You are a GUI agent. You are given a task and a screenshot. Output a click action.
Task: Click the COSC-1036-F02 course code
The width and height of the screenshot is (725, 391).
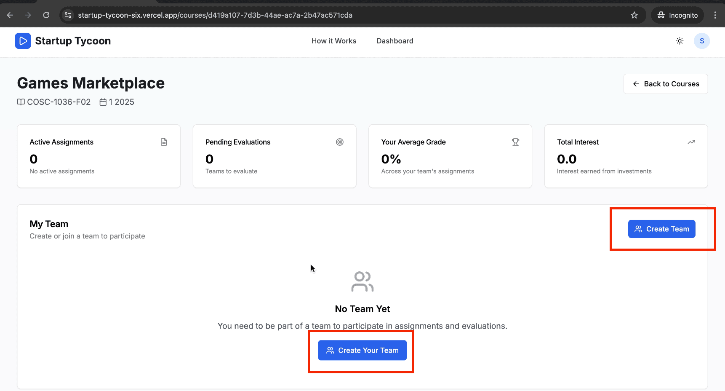pos(59,102)
